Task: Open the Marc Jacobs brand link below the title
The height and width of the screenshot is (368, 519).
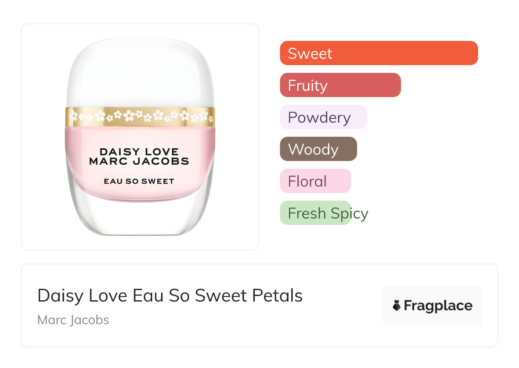Action: click(x=73, y=320)
